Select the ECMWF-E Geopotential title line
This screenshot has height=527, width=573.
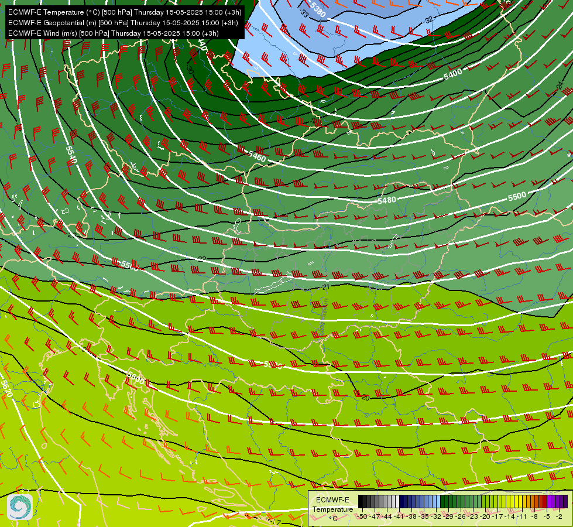123,23
